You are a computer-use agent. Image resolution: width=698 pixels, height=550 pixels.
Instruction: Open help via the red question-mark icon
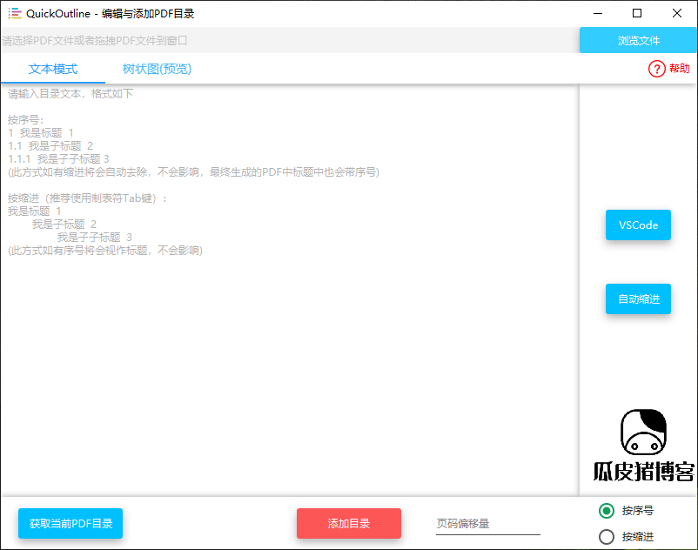point(656,69)
